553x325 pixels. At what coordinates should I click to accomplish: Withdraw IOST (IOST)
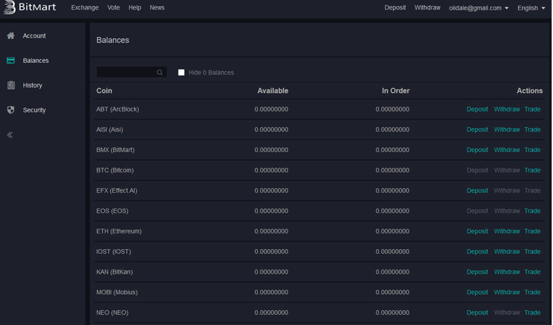tap(506, 251)
